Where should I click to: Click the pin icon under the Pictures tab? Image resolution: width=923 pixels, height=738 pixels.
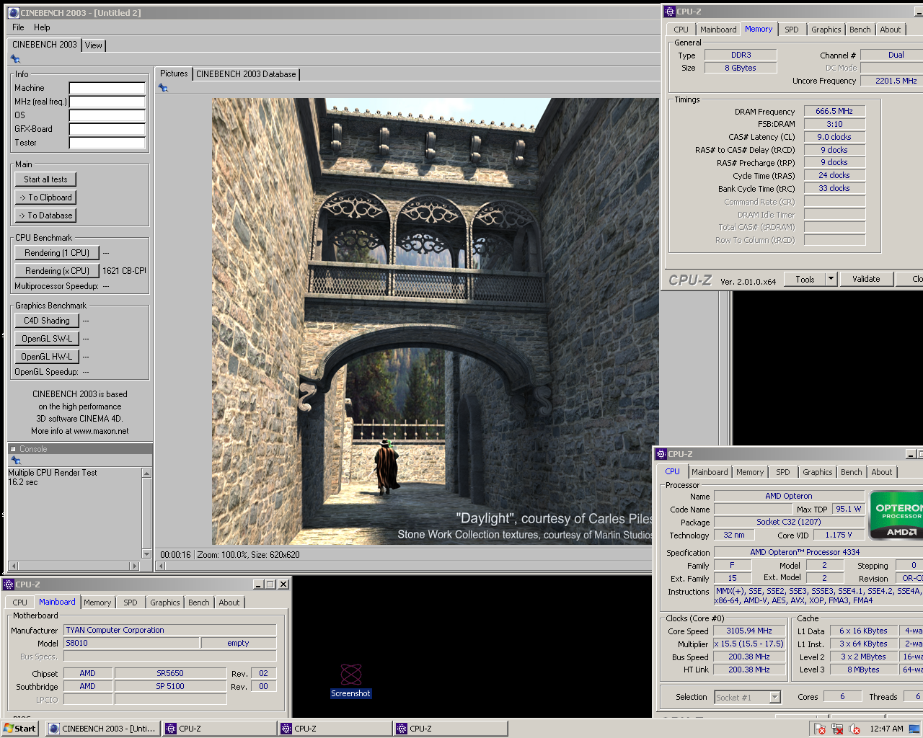click(163, 88)
